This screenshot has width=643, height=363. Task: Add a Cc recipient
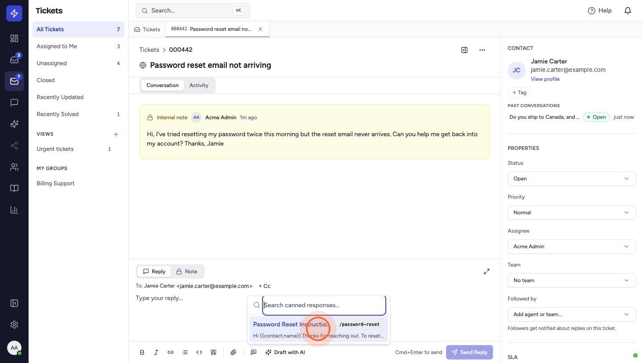pyautogui.click(x=264, y=286)
